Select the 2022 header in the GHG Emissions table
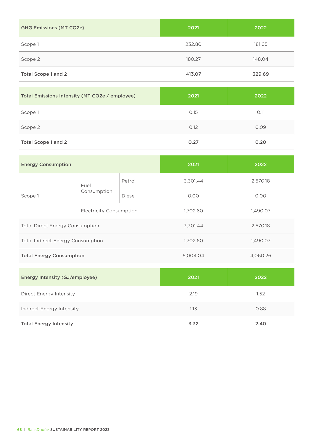The height and width of the screenshot is (444, 314). pos(261,28)
